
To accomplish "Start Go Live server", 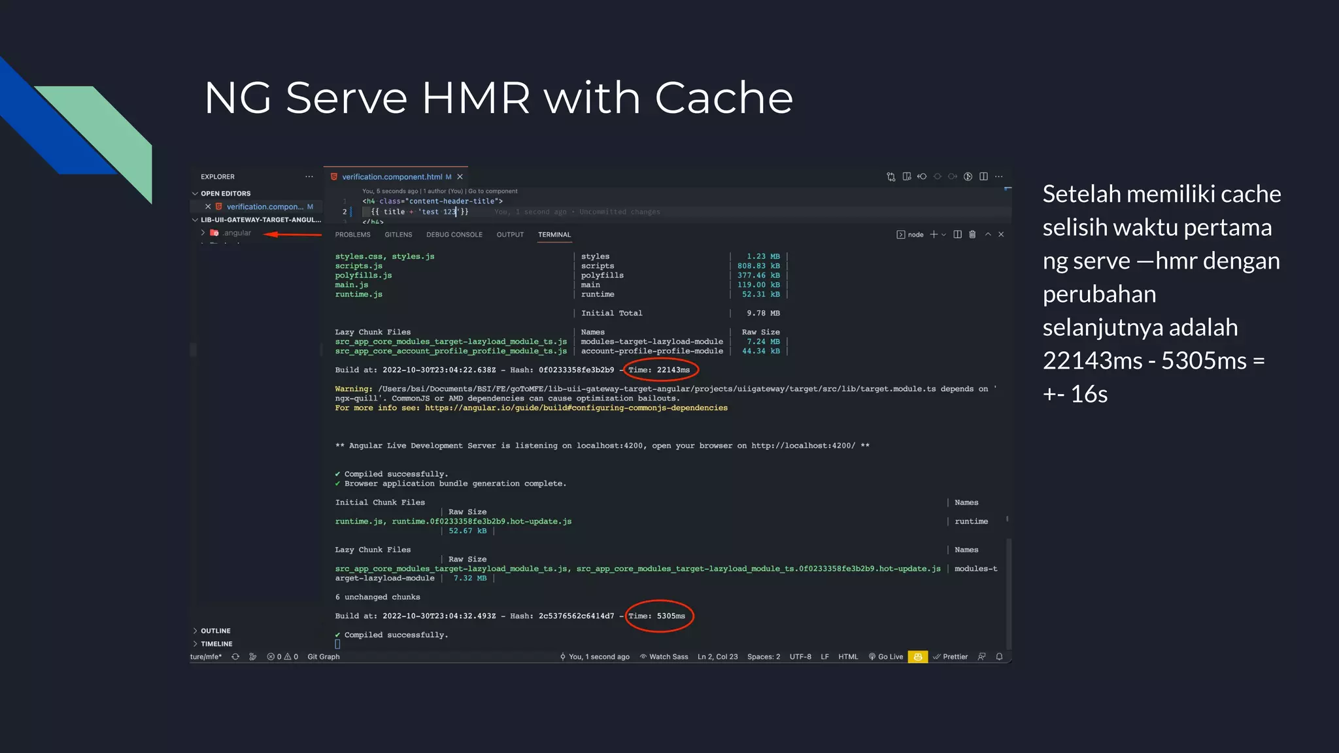I will pyautogui.click(x=886, y=657).
